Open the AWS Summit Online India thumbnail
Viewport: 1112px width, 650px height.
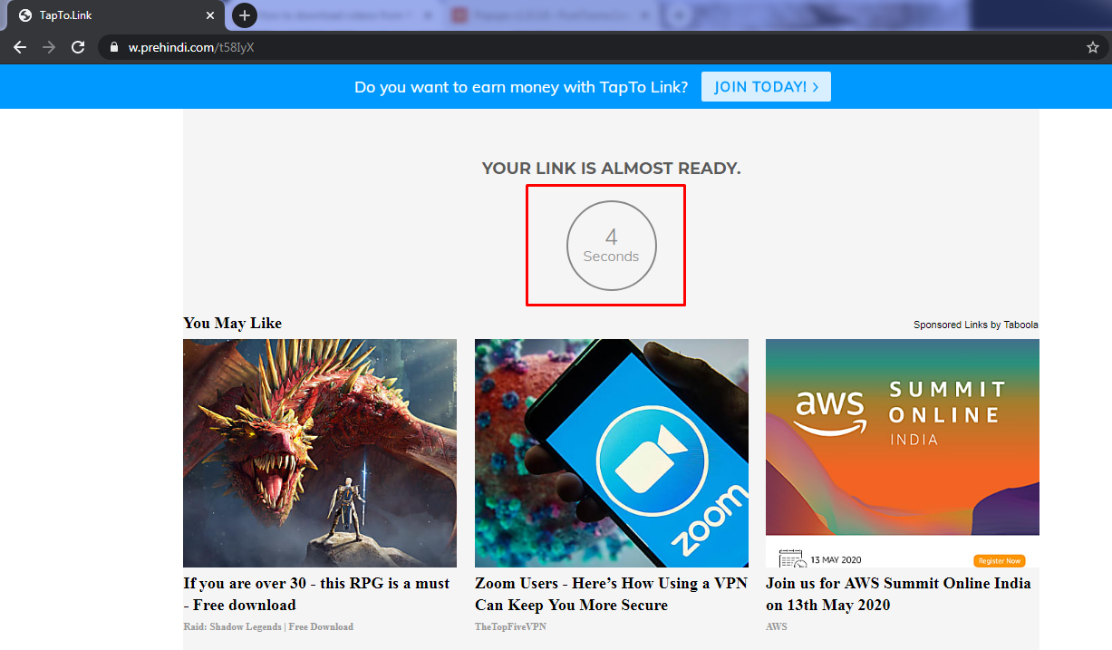point(903,453)
